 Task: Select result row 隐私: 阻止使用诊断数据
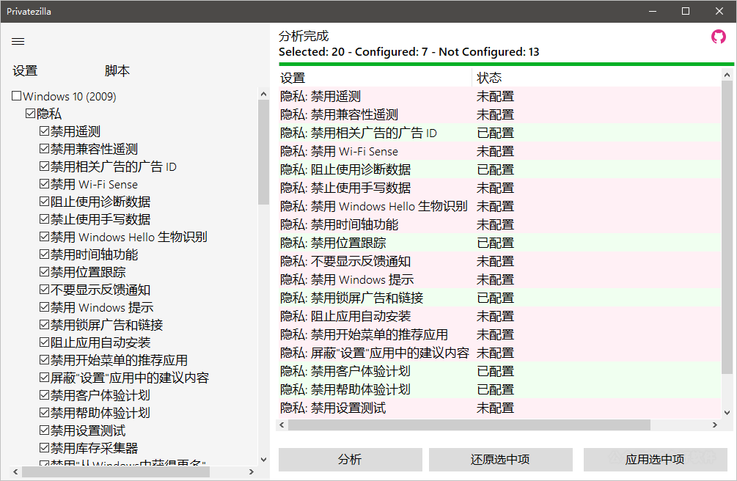499,169
